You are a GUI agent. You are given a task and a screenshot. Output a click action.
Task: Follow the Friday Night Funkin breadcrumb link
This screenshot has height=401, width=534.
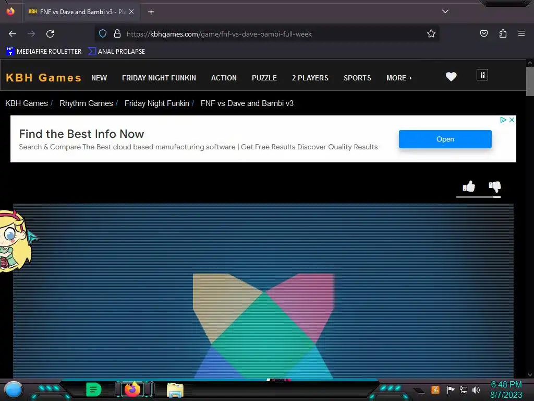pyautogui.click(x=156, y=103)
